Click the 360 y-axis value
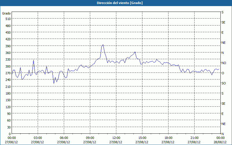Image resolution: width=232 pixels, height=145 pixels. pos(8,53)
